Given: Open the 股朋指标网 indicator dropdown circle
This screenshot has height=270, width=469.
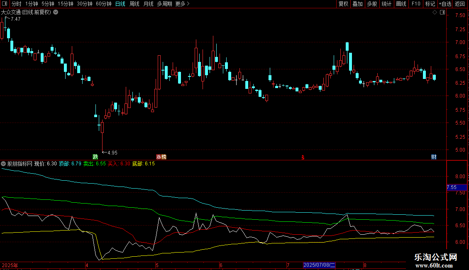Looking at the screenshot, I should click(3, 164).
